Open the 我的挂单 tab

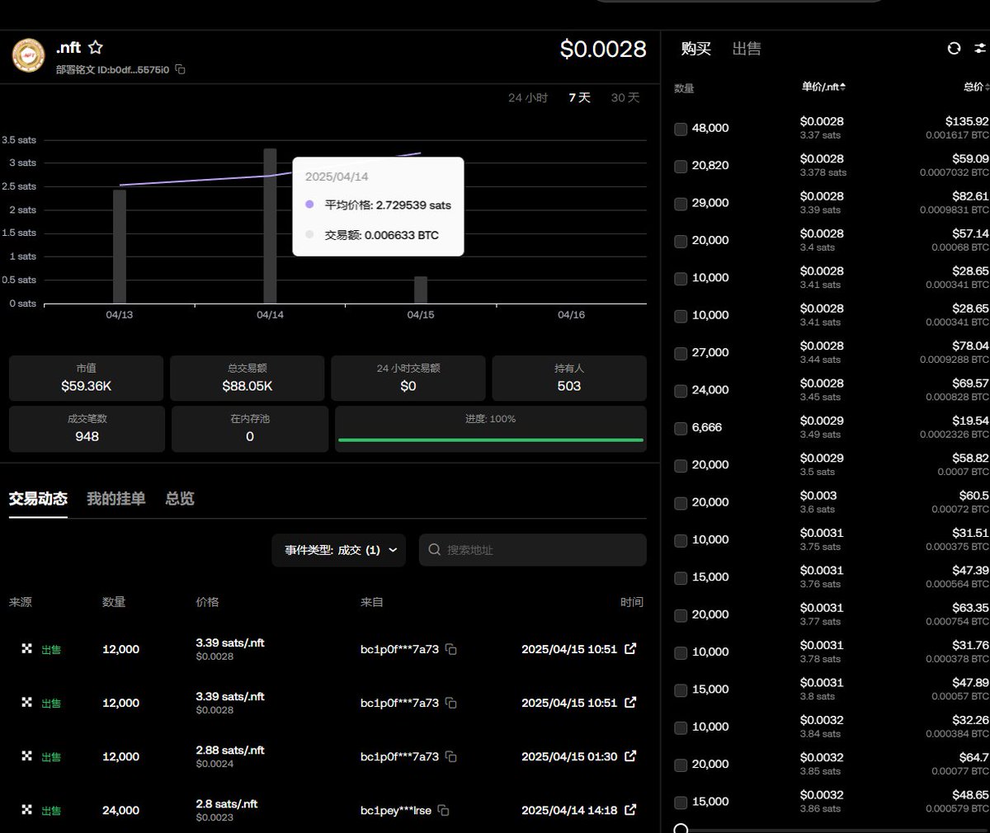click(116, 498)
